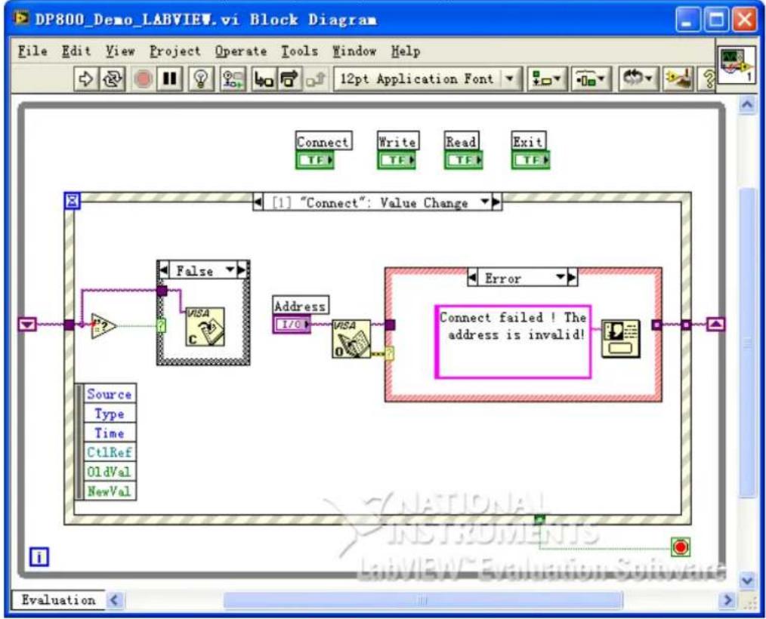Select the Address I/O terminal
This screenshot has height=619, width=766.
click(292, 324)
